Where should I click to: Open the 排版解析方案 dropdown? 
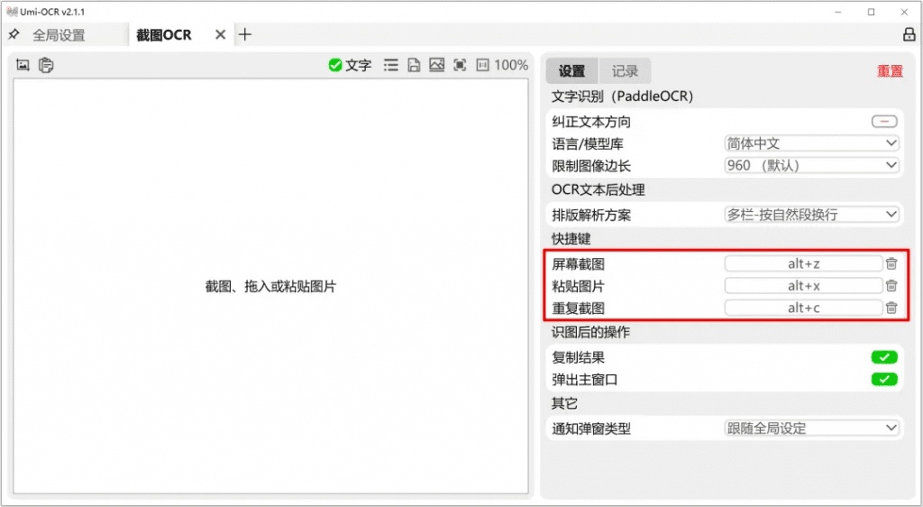click(811, 215)
